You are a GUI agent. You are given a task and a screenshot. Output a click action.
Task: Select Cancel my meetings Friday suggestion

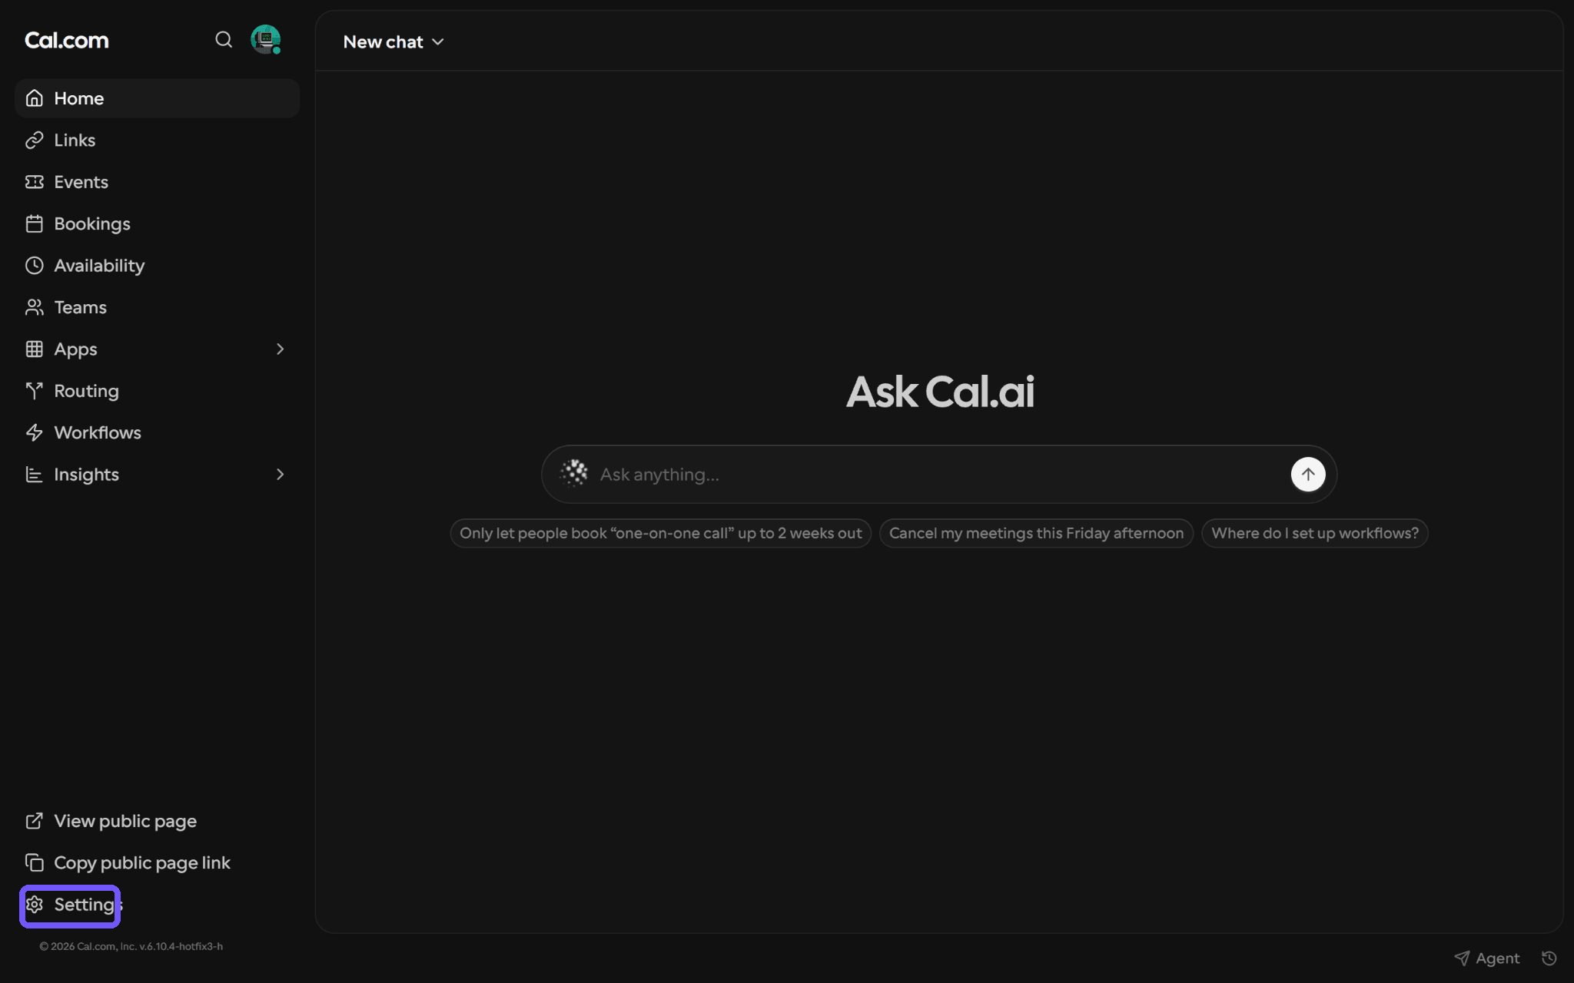click(x=1036, y=533)
